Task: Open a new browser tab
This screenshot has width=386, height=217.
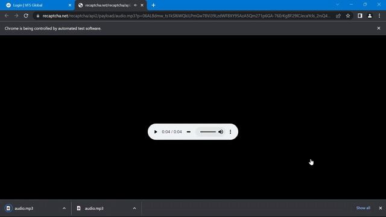Action: (153, 5)
